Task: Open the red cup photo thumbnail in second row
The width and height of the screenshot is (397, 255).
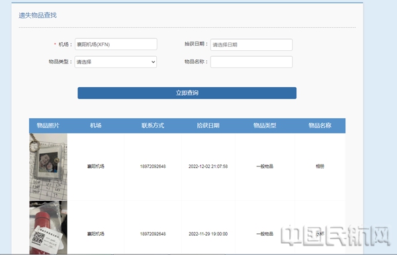Action: coord(48,227)
